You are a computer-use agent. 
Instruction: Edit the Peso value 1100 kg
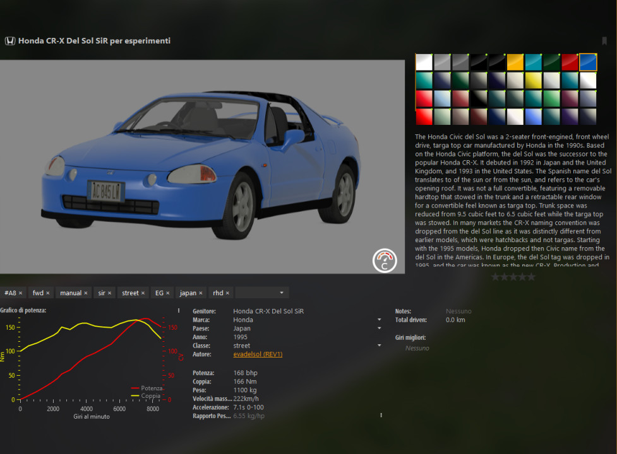[245, 390]
